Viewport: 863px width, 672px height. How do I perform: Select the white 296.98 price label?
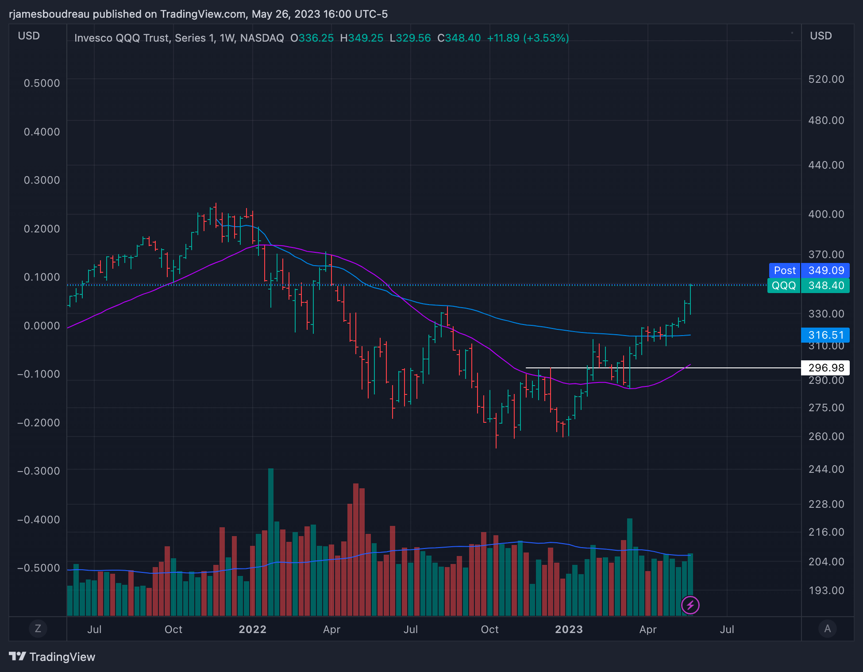click(825, 367)
